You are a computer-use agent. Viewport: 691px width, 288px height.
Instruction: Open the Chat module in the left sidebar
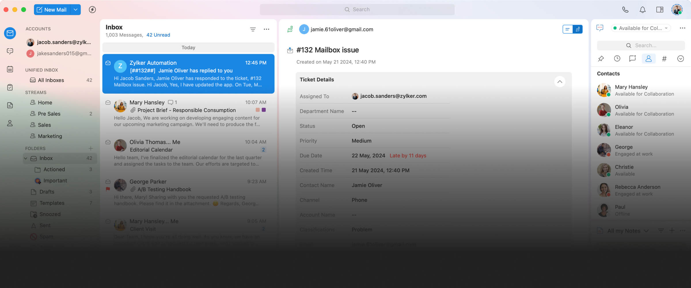(x=10, y=51)
